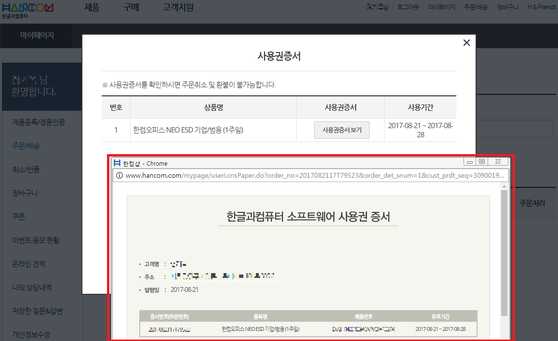Image resolution: width=558 pixels, height=341 pixels.
Task: Open 이벤트 응모 현황 in the sidebar
Action: 36,240
